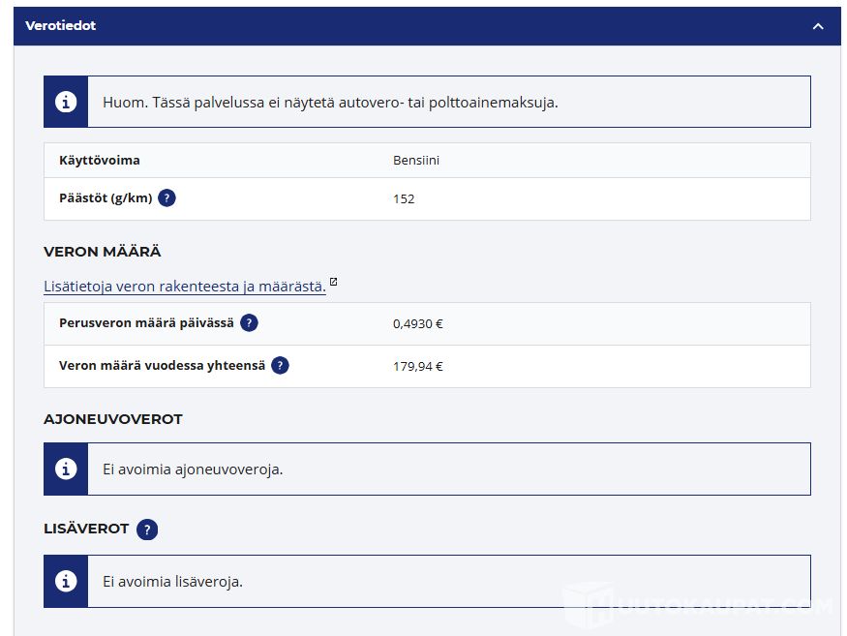Select the 0,4930 € daily tax value

coord(418,324)
